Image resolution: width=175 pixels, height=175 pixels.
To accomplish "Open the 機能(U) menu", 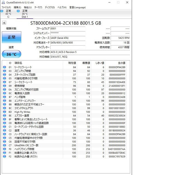I will click(x=28, y=7).
